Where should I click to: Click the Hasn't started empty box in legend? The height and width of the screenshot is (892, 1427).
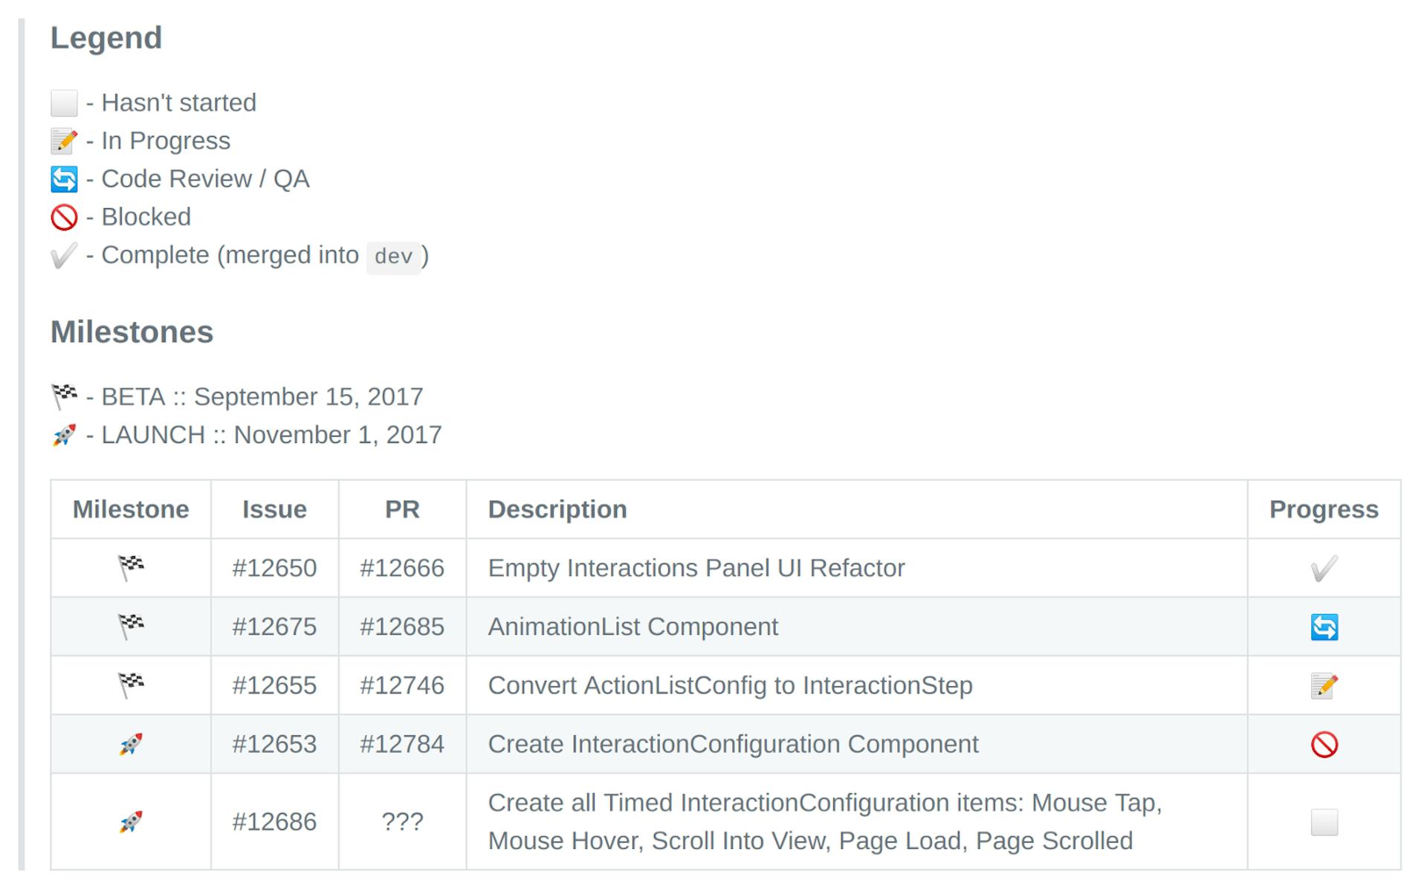point(64,103)
